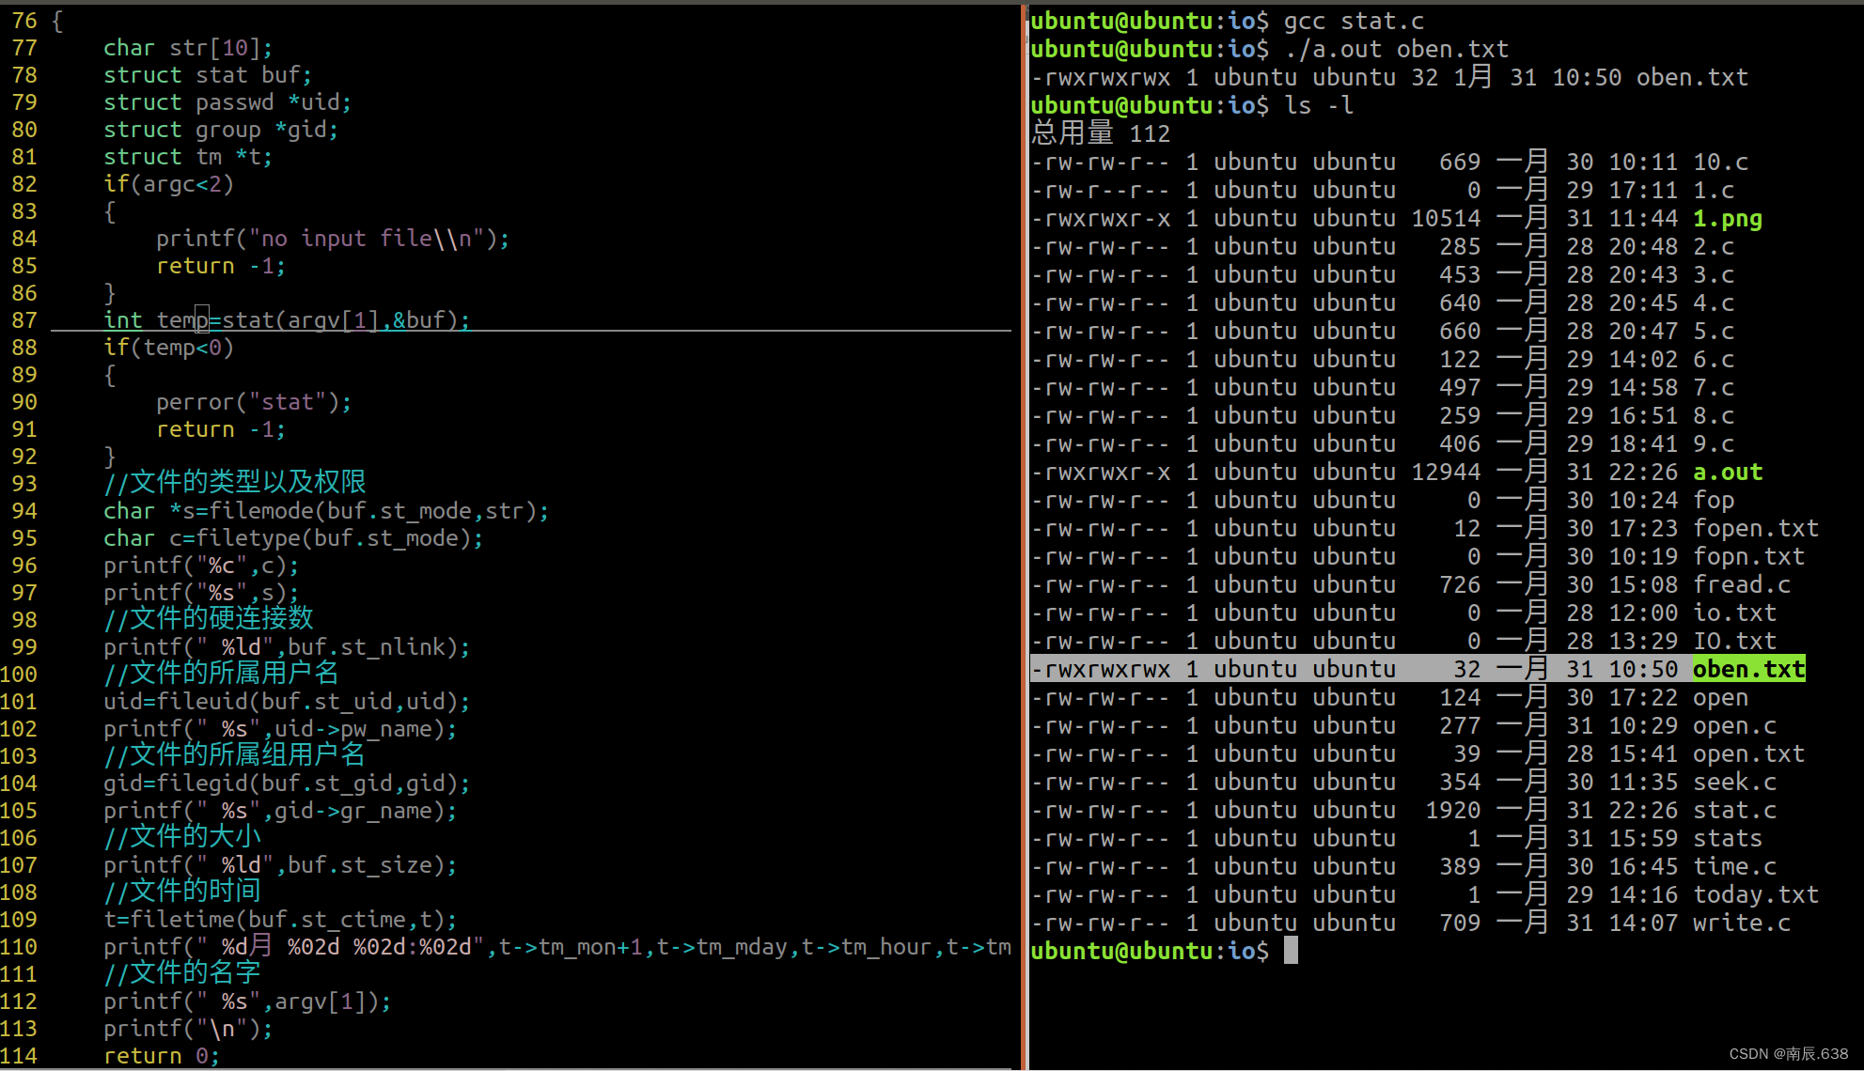Viewport: 1864px width, 1071px height.
Task: Click the green a.out filename in the listing
Action: tap(1728, 472)
